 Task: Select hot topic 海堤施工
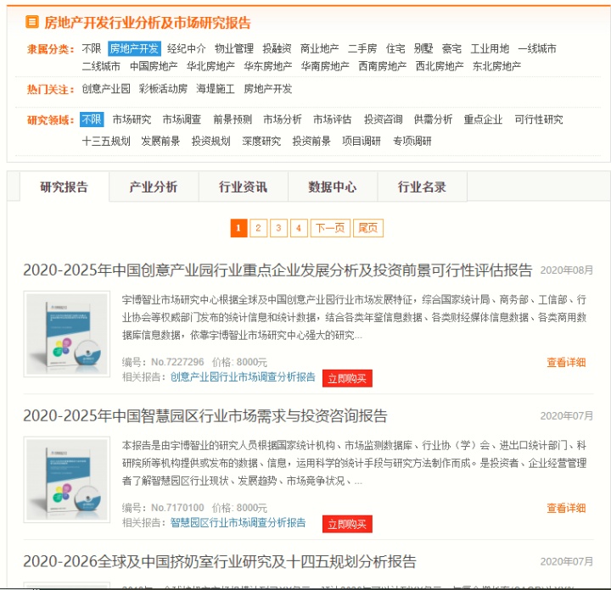tap(216, 89)
